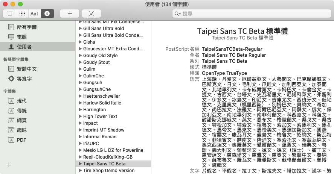The image size is (334, 174).
Task: Expand Goudy Old Style family
Action: click(x=80, y=56)
